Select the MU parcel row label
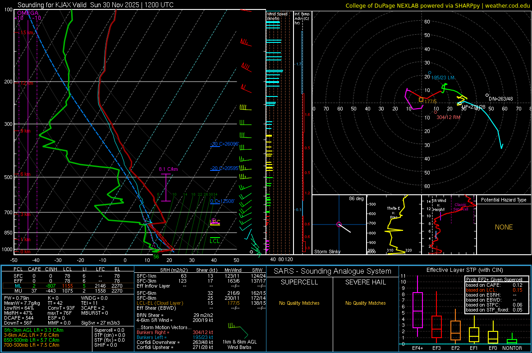Image resolution: width=532 pixels, height=353 pixels. click(18, 291)
